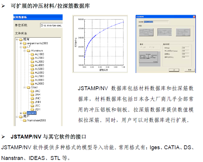The width and height of the screenshot is (203, 162).
Task: Click the Aluminum folder label
Action: click(37, 51)
